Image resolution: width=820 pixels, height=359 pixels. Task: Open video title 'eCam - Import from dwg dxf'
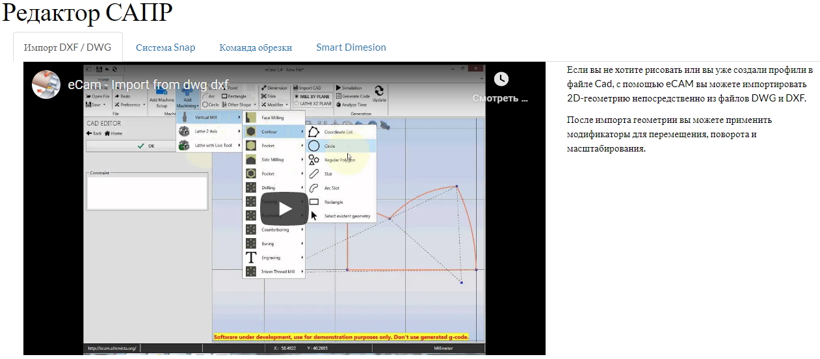coord(148,85)
